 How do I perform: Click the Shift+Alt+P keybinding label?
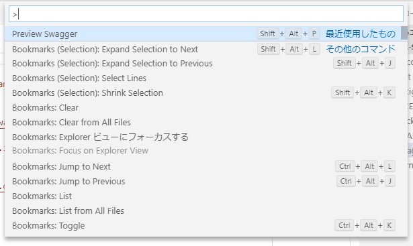(x=288, y=34)
